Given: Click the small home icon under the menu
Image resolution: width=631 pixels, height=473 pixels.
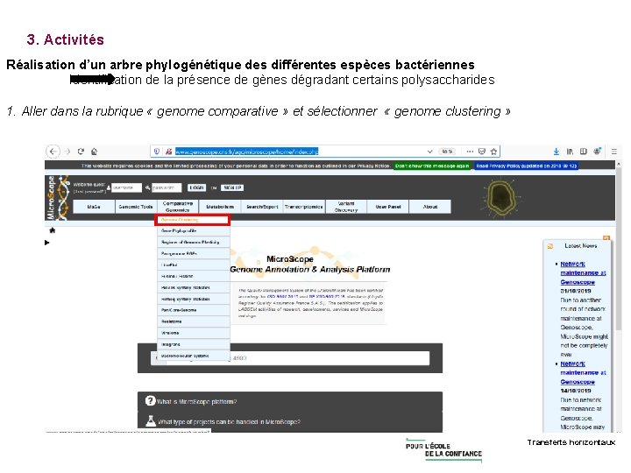Looking at the screenshot, I should pyautogui.click(x=52, y=230).
